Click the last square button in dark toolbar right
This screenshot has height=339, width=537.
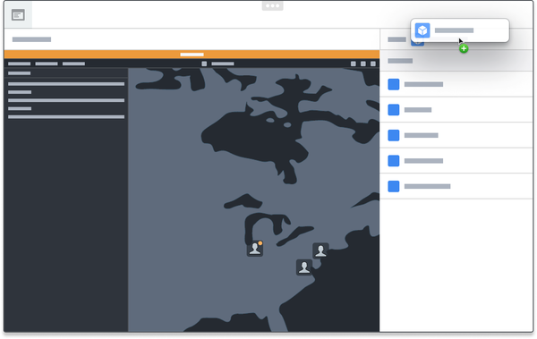373,64
